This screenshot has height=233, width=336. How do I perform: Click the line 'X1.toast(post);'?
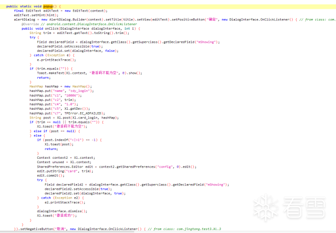pos(59,145)
